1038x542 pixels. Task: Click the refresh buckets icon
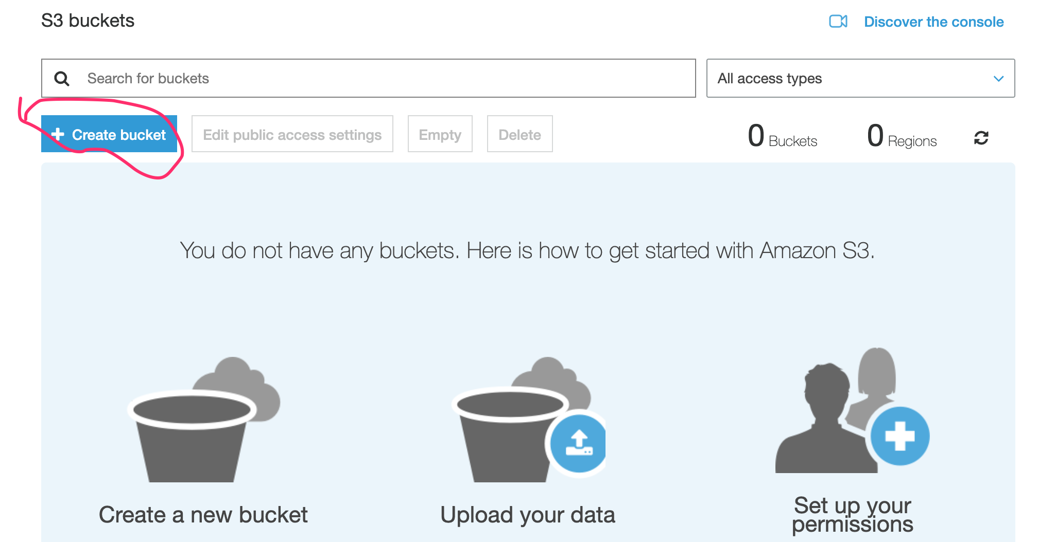(x=981, y=138)
